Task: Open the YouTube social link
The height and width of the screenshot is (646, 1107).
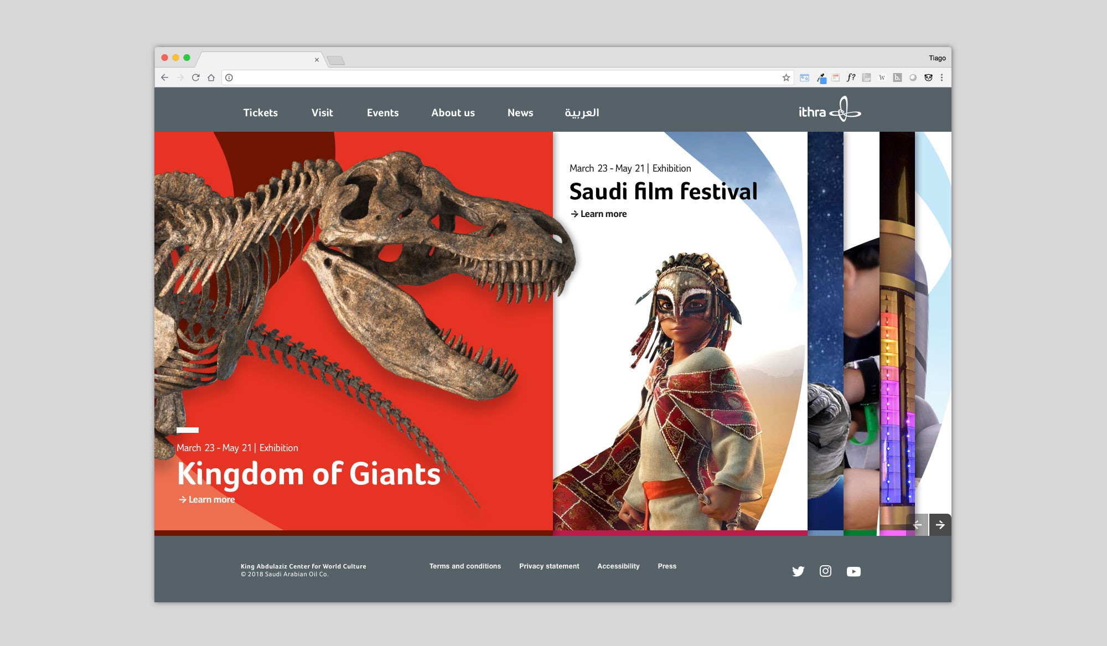Action: pyautogui.click(x=853, y=571)
